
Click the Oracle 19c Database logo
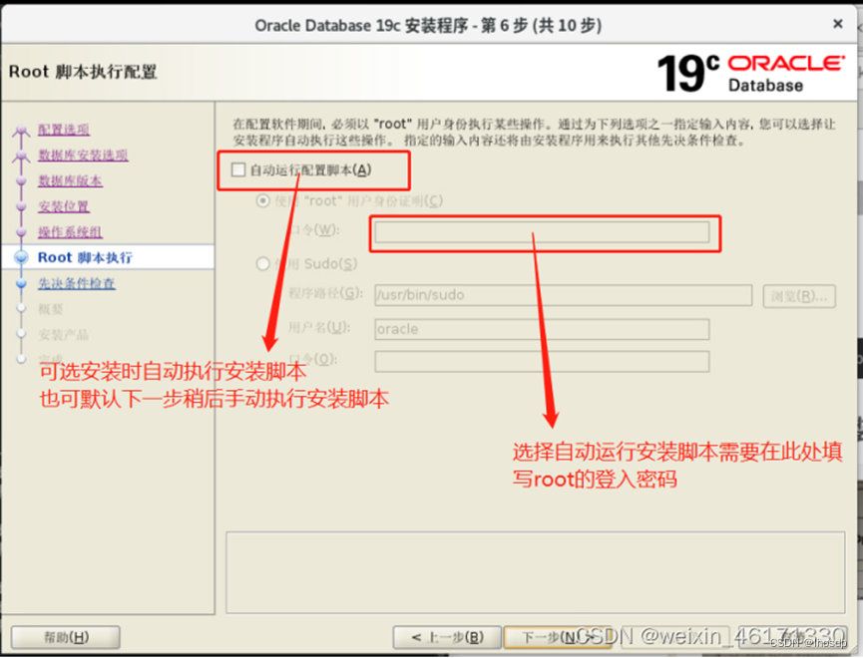point(750,72)
